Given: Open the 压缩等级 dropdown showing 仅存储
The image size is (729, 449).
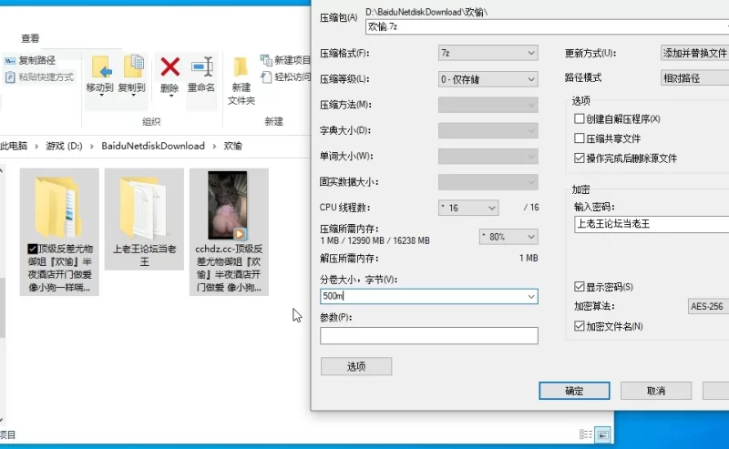Looking at the screenshot, I should (488, 79).
